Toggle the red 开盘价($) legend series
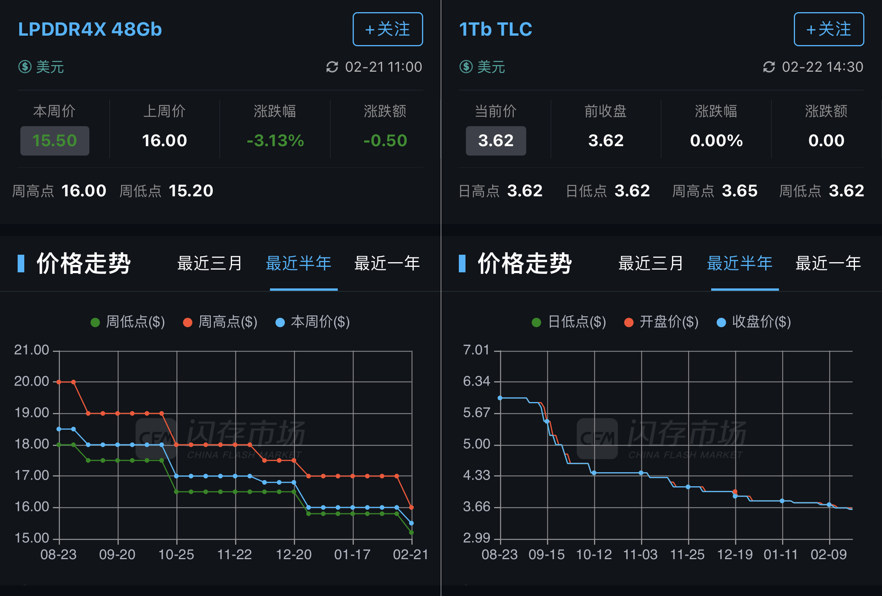 click(661, 322)
